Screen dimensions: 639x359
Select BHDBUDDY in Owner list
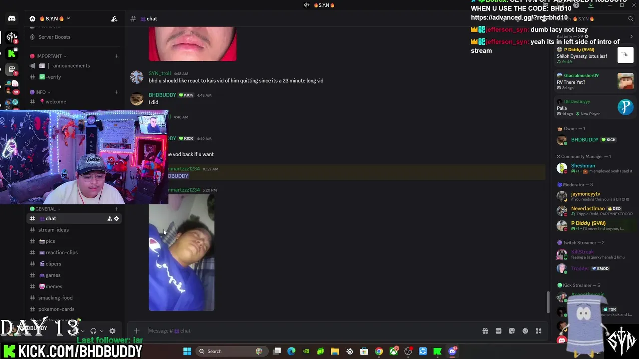tap(595, 140)
